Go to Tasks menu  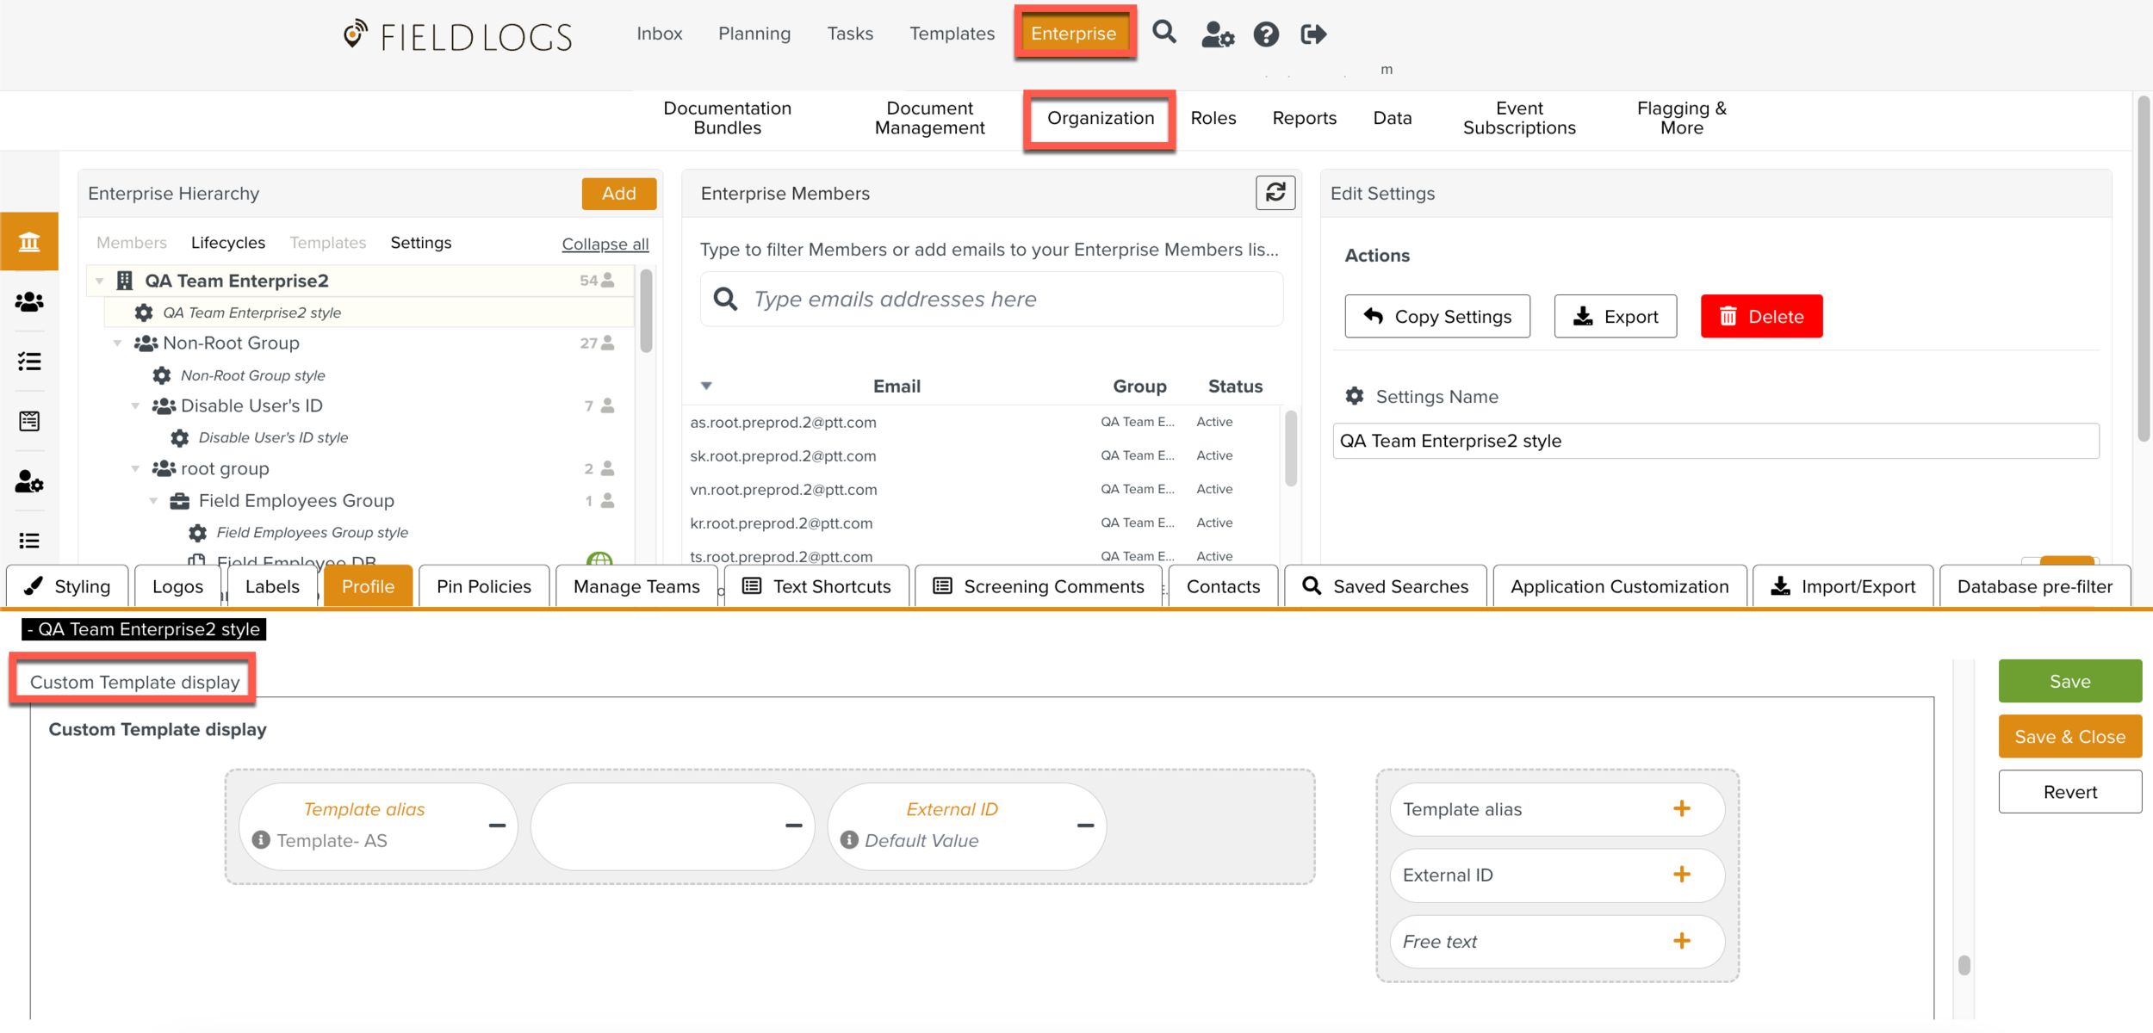tap(850, 34)
